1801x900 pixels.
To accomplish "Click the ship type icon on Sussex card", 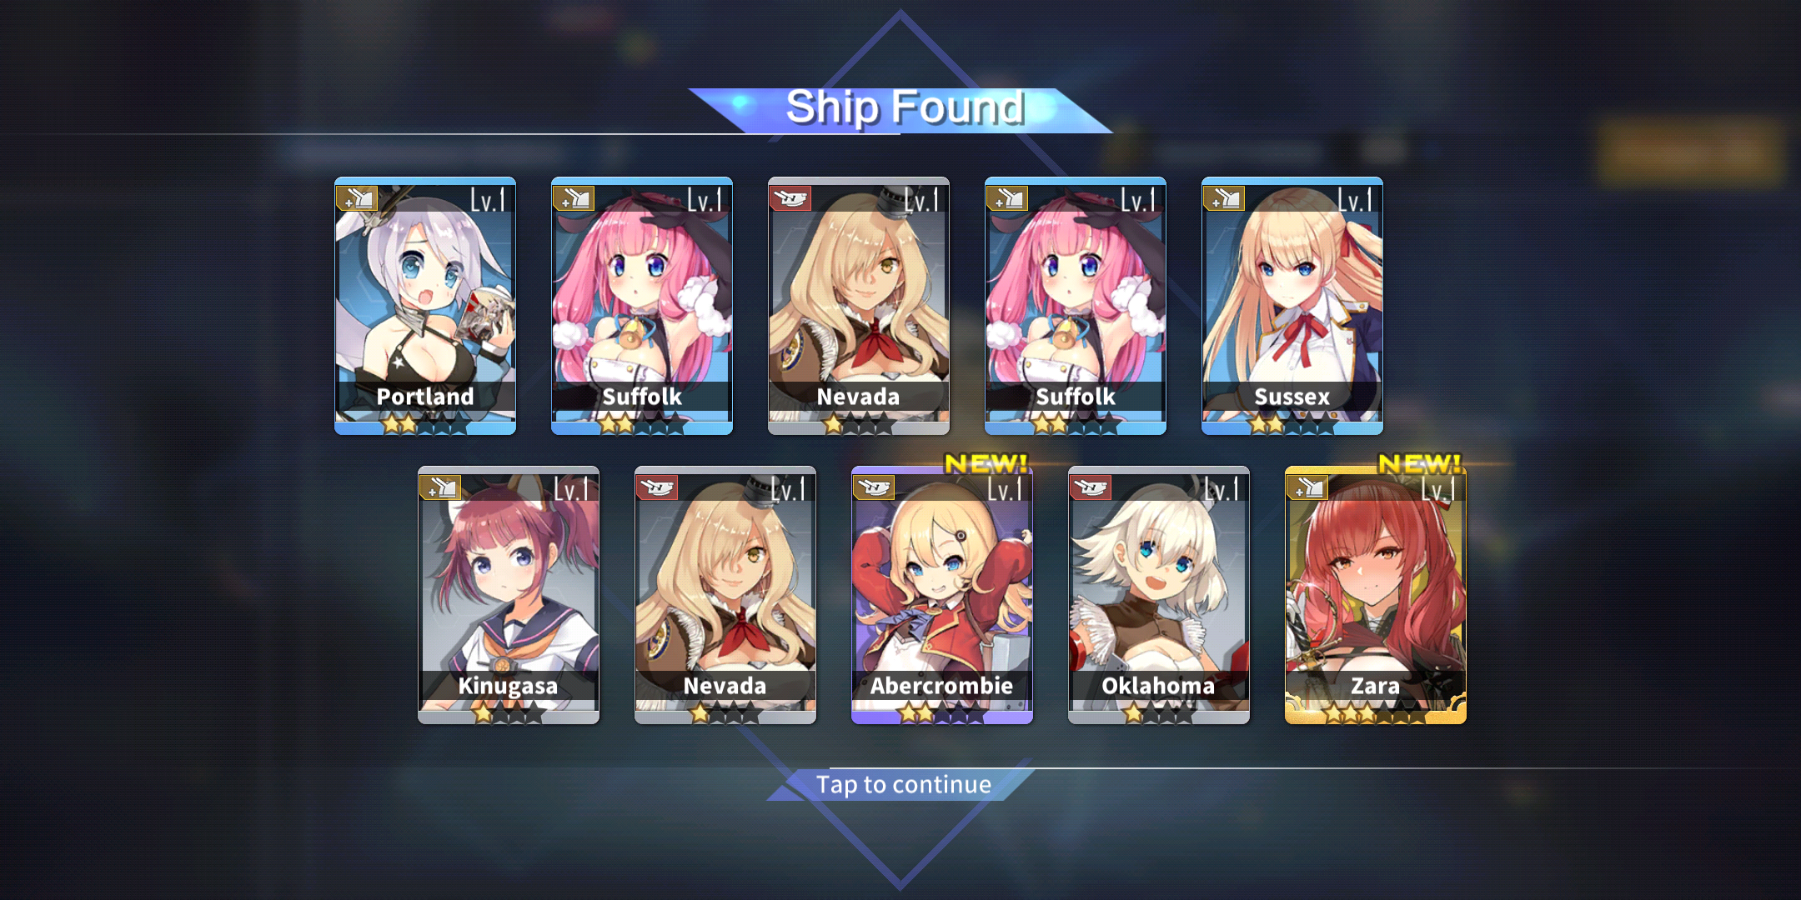I will click(1224, 198).
